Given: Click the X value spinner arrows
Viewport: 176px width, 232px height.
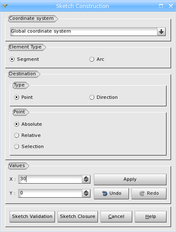Looking at the screenshot, I should [x=86, y=179].
